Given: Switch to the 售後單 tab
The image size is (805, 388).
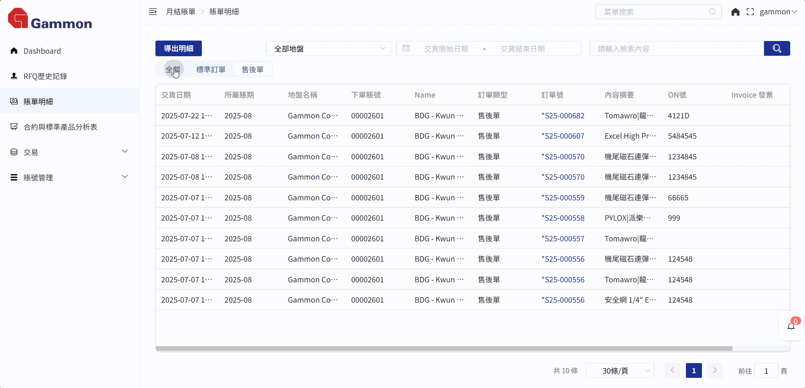Looking at the screenshot, I should [253, 69].
